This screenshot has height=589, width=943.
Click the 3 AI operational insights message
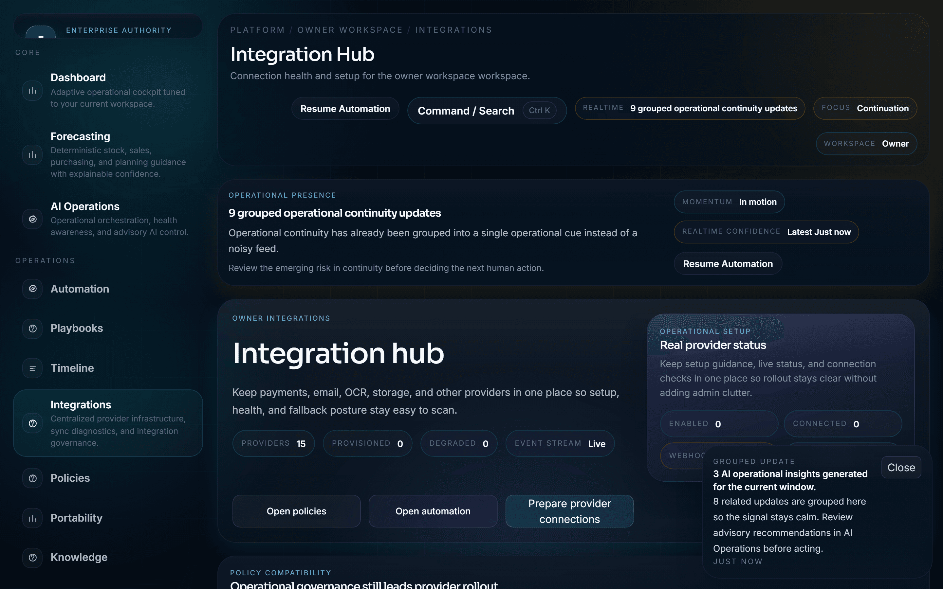(x=790, y=480)
